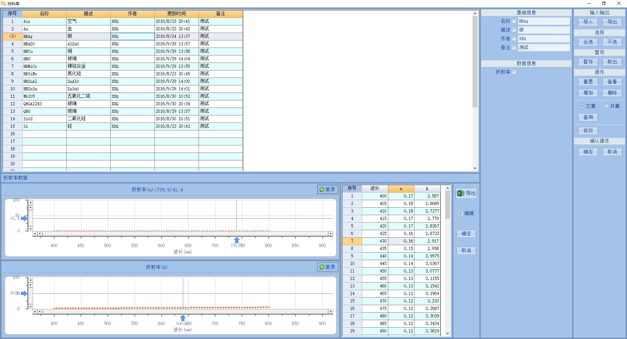This screenshot has width=627, height=339.
Task: Click 确定 beside the refractive data table
Action: tap(466, 234)
